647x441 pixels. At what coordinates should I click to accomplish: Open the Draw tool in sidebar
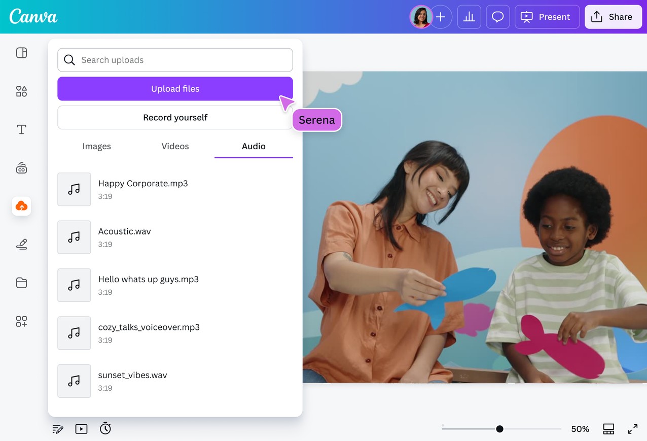coord(21,245)
